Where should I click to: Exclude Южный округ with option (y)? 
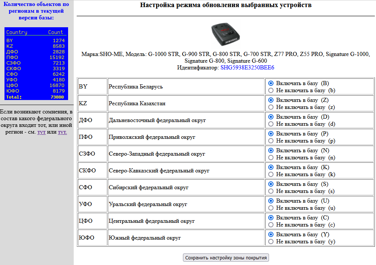click(271, 241)
